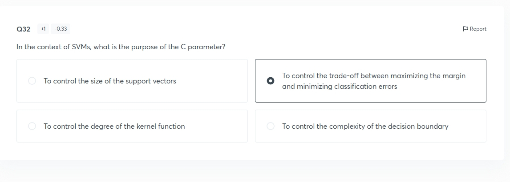This screenshot has height=182, width=510.
Task: Click the -0.33 negative marks badge
Action: (x=61, y=29)
